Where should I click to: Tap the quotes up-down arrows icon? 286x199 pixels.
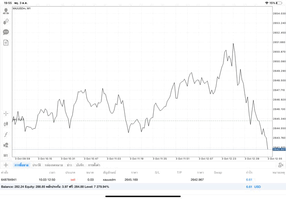[x=6, y=22]
